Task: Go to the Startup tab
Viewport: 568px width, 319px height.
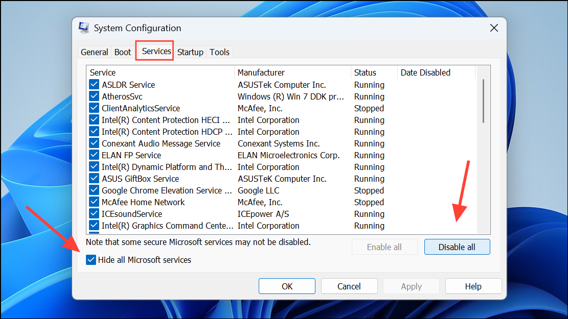Action: point(190,52)
